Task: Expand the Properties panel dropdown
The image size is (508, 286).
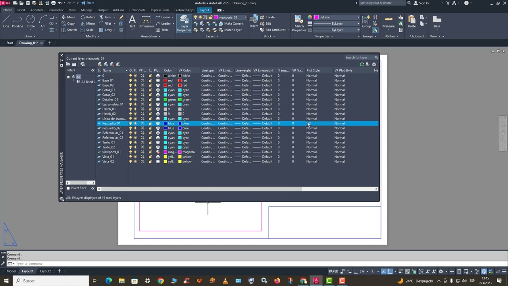Action: (324, 36)
